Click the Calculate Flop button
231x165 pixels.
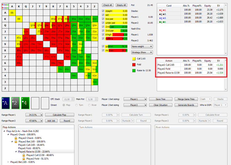59,115
